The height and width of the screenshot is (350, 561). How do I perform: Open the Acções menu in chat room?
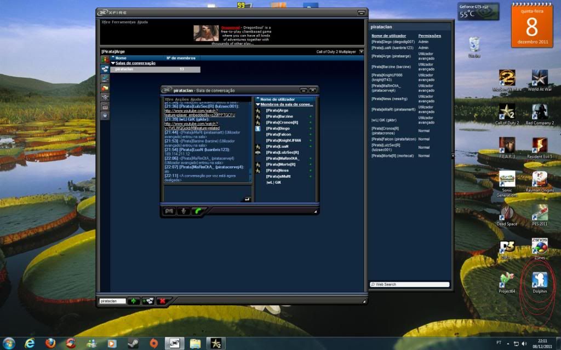182,100
